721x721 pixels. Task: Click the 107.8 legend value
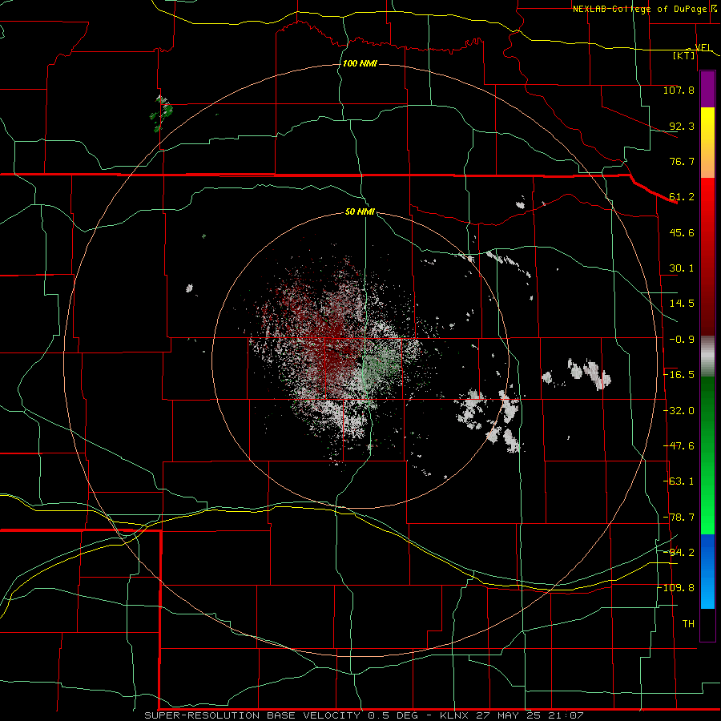point(679,90)
